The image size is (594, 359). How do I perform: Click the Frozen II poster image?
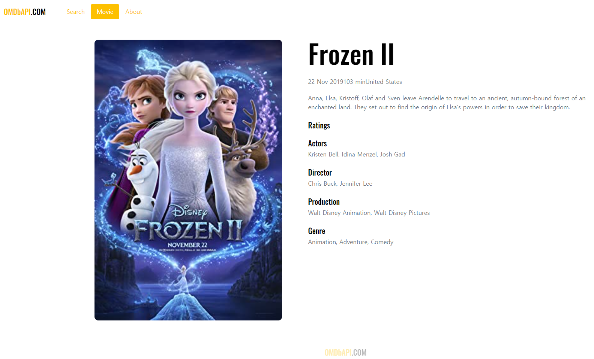[188, 180]
